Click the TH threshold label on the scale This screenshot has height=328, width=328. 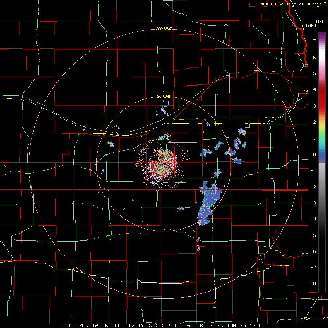click(313, 284)
